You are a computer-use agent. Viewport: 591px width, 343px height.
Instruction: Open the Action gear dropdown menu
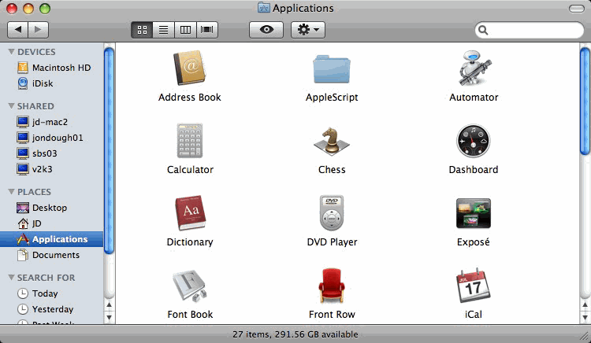point(308,30)
